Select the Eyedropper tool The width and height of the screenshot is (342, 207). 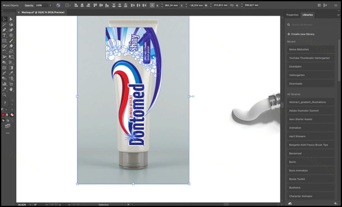tap(11, 73)
